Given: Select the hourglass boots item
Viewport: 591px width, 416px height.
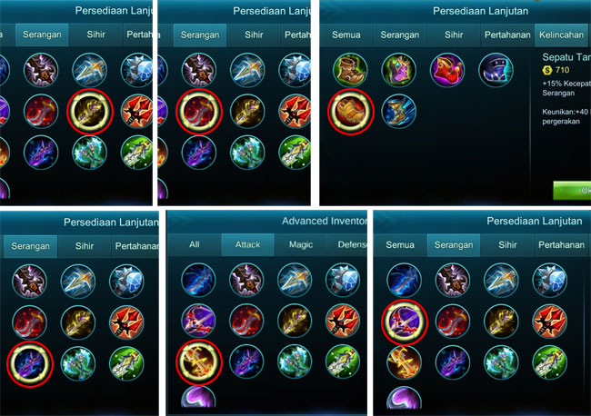Looking at the screenshot, I should (399, 112).
